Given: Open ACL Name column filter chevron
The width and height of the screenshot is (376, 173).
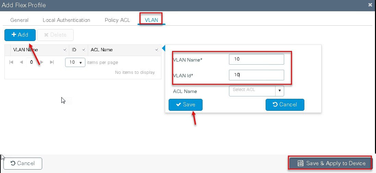Looking at the screenshot, I should click(157, 50).
